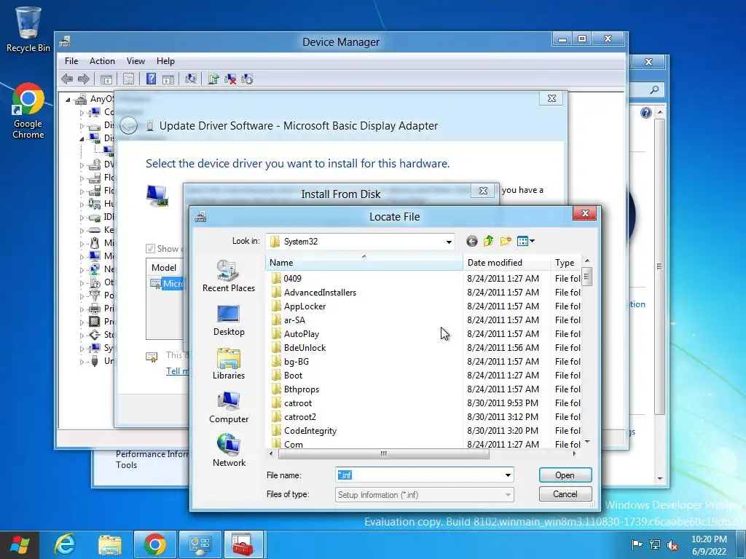The height and width of the screenshot is (559, 746).
Task: Click the Chrome icon on the taskbar
Action: (154, 544)
